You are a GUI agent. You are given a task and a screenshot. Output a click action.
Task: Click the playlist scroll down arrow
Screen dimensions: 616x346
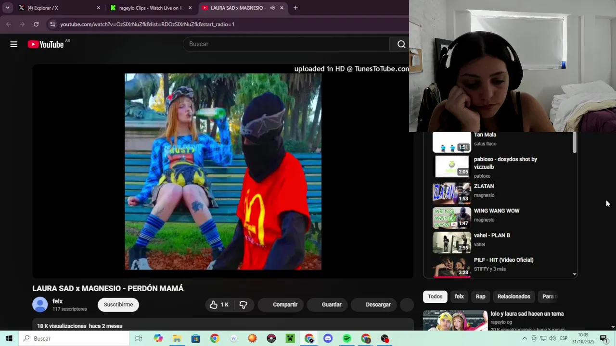[574, 274]
